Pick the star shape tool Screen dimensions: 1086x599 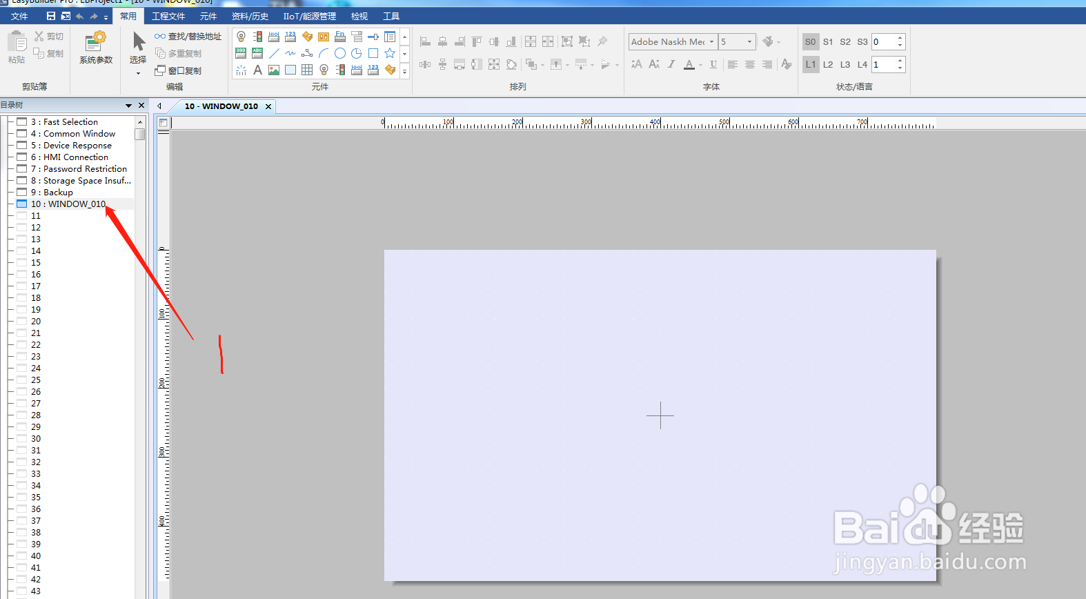tap(390, 53)
